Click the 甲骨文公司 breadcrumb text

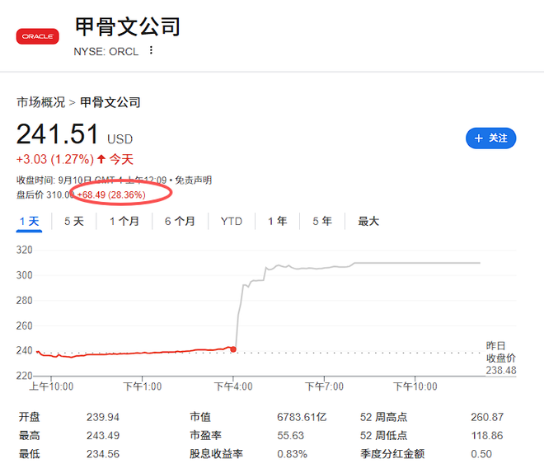click(x=110, y=102)
